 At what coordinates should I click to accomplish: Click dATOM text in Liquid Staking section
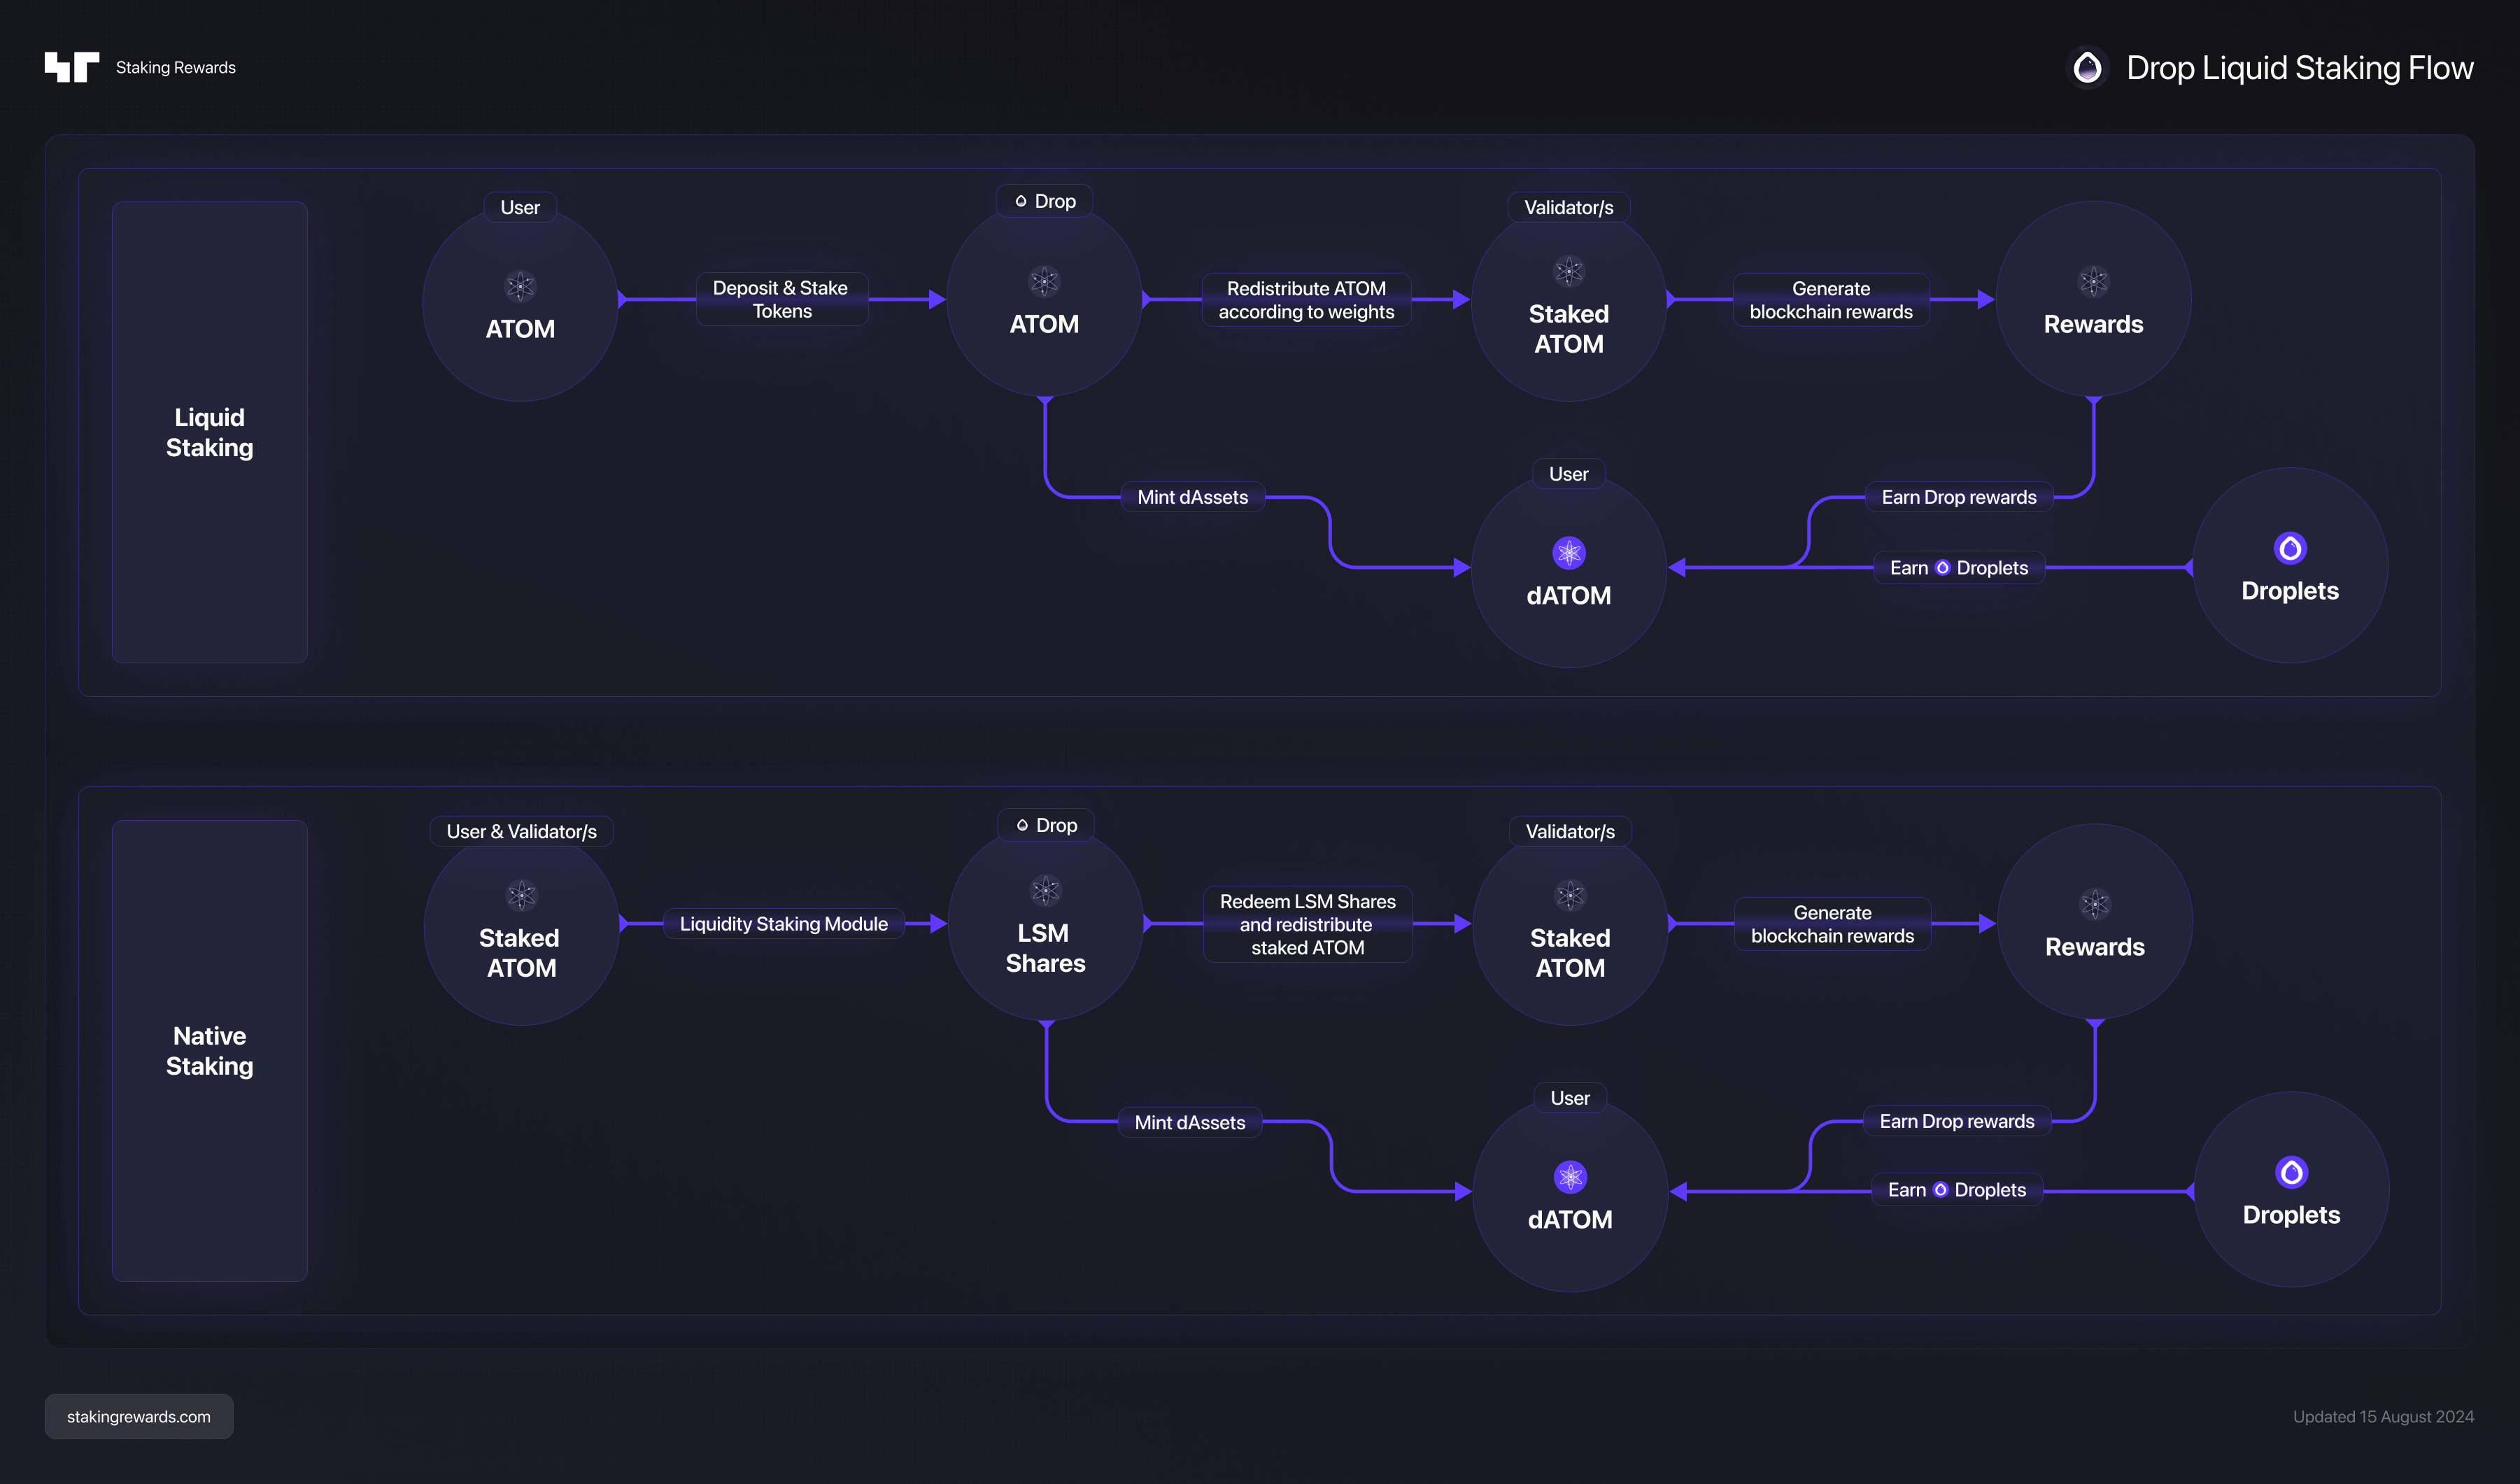click(x=1568, y=595)
